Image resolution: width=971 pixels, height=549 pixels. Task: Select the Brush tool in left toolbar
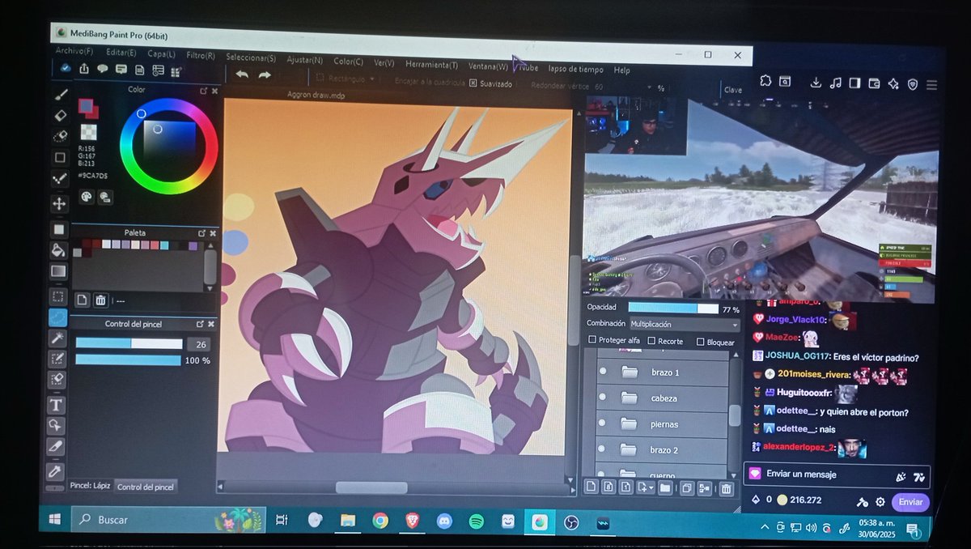point(61,95)
